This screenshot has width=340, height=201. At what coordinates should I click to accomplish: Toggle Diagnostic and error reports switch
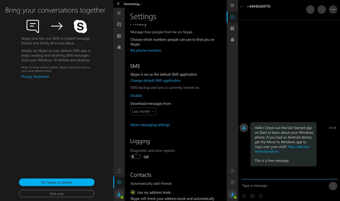tap(135, 157)
